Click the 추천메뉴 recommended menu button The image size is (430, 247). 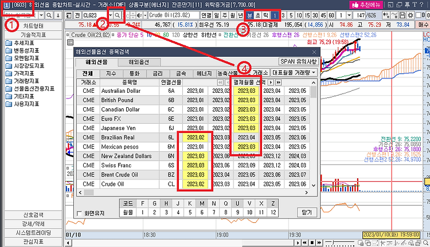(x=366, y=5)
